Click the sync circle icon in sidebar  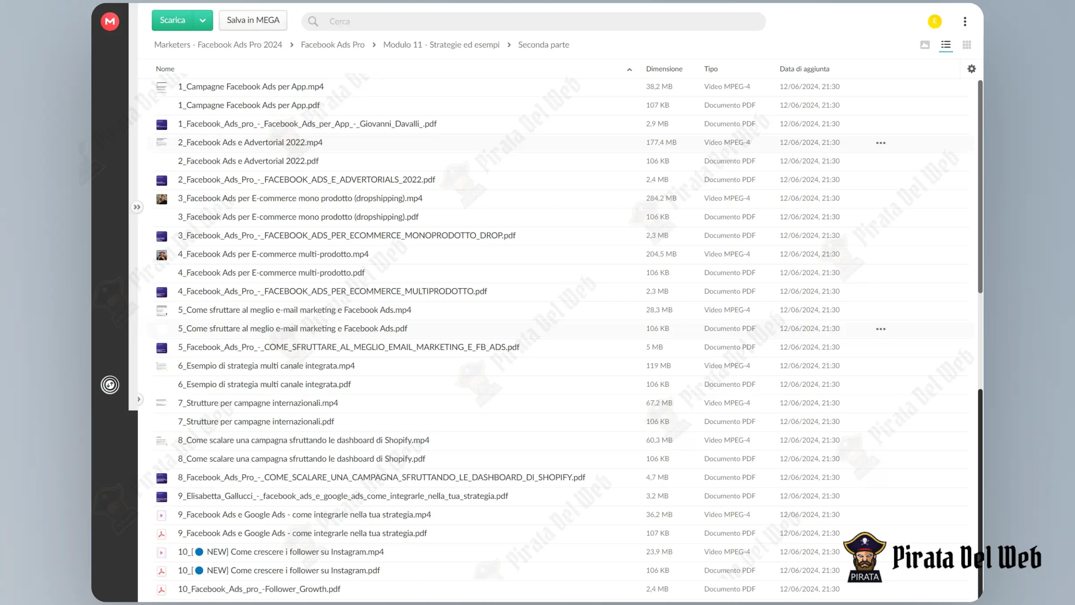(110, 385)
